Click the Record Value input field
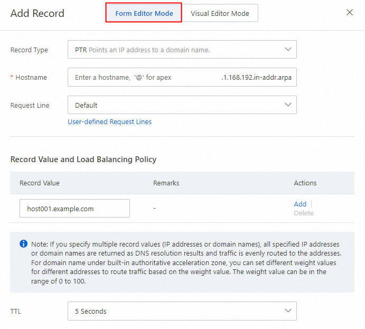Screen dimensions: 365x329 point(74,209)
